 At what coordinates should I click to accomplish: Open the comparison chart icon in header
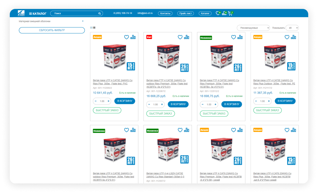(x=224, y=13)
